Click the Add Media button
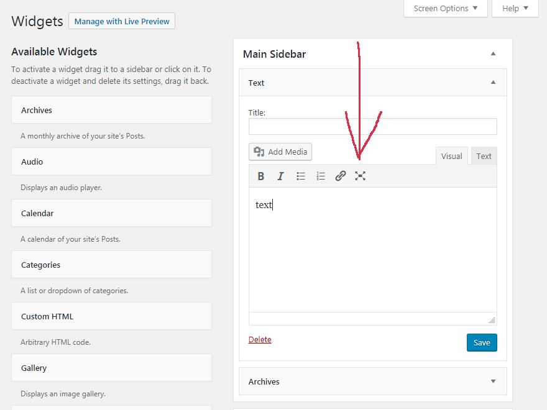Viewport: 547px width, 410px height. pyautogui.click(x=280, y=152)
